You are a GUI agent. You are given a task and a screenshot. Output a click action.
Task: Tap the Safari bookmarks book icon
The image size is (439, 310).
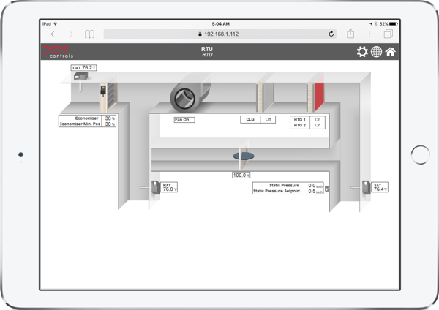pyautogui.click(x=89, y=34)
